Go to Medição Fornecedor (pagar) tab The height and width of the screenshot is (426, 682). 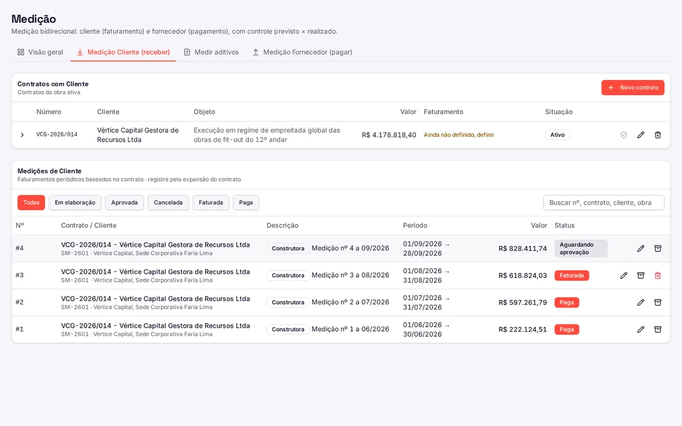pos(302,52)
